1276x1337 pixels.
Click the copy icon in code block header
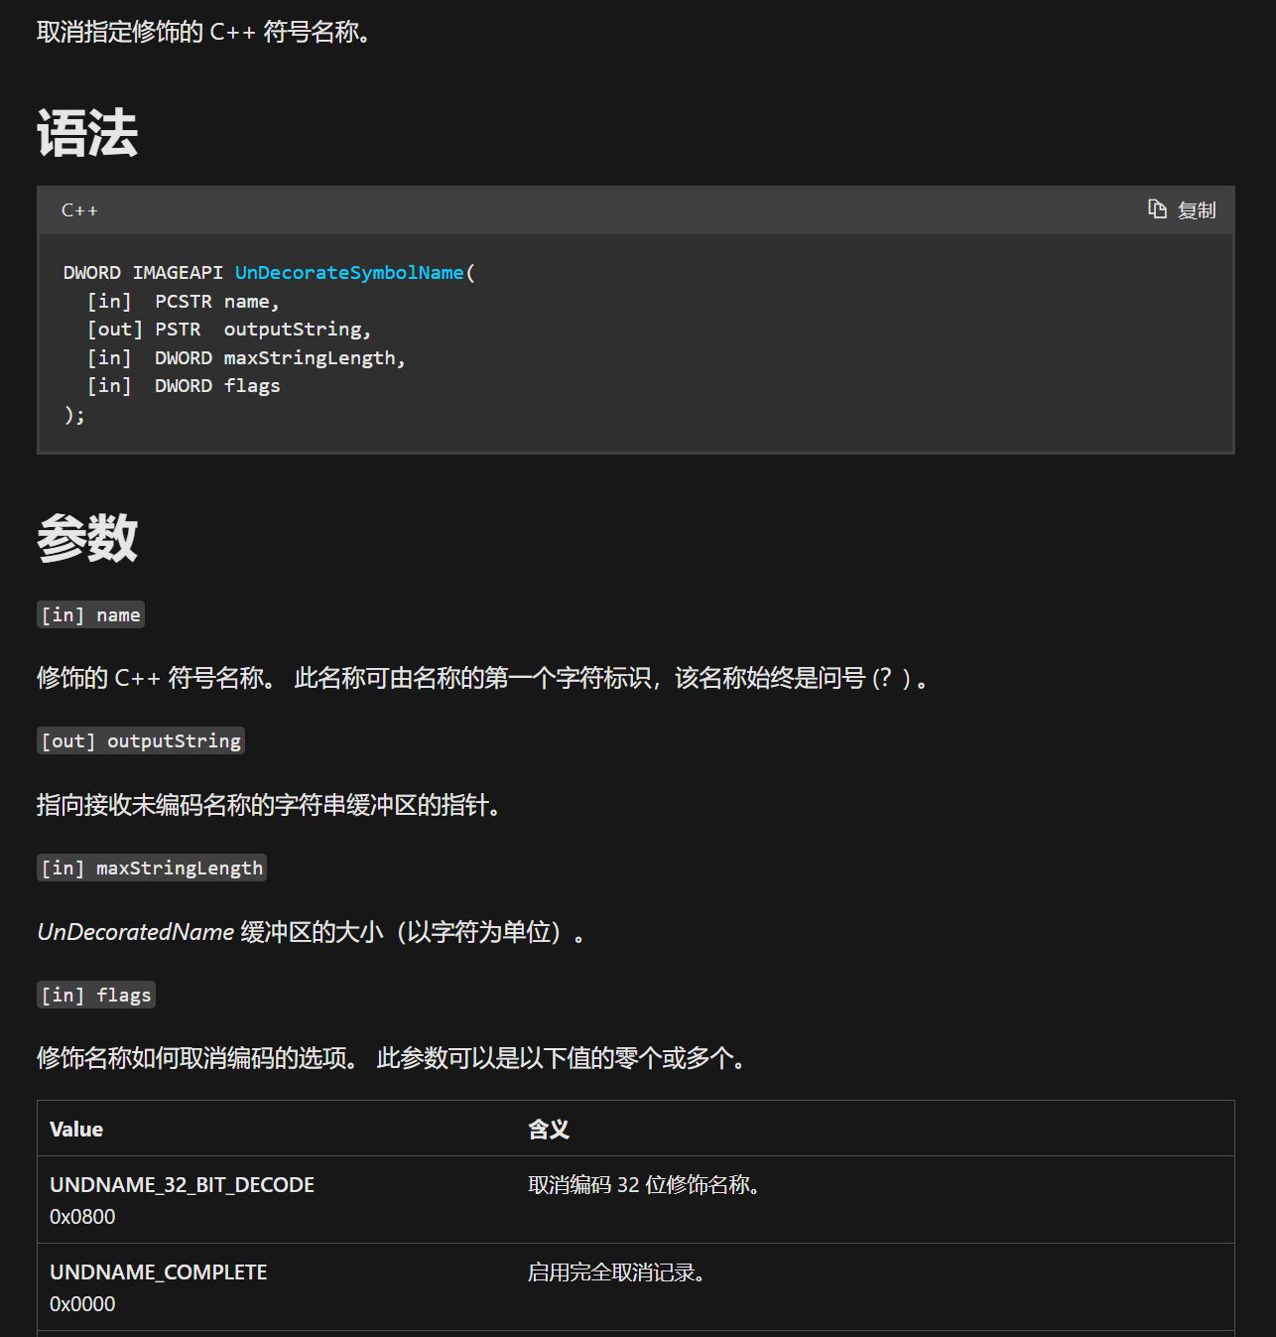[x=1157, y=209]
